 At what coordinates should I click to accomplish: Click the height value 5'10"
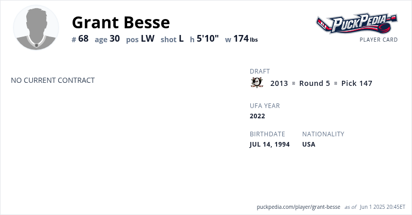[x=208, y=39]
